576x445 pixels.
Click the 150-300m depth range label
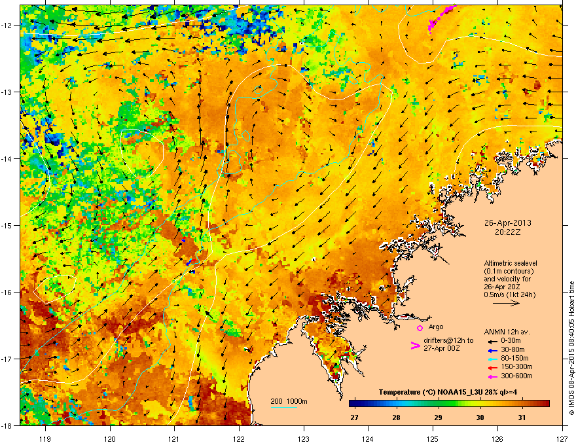516,366
